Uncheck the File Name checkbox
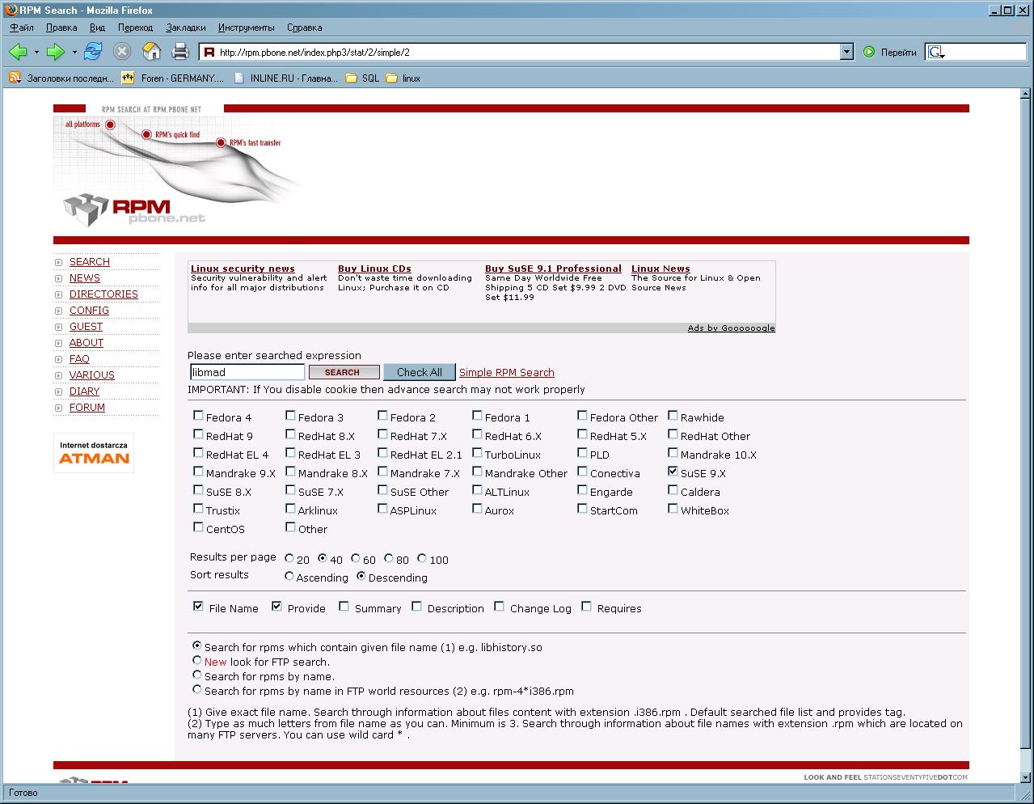 [198, 607]
